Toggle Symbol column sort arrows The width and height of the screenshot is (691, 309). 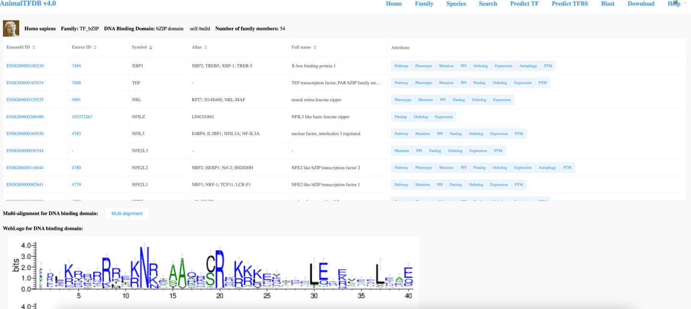click(151, 47)
